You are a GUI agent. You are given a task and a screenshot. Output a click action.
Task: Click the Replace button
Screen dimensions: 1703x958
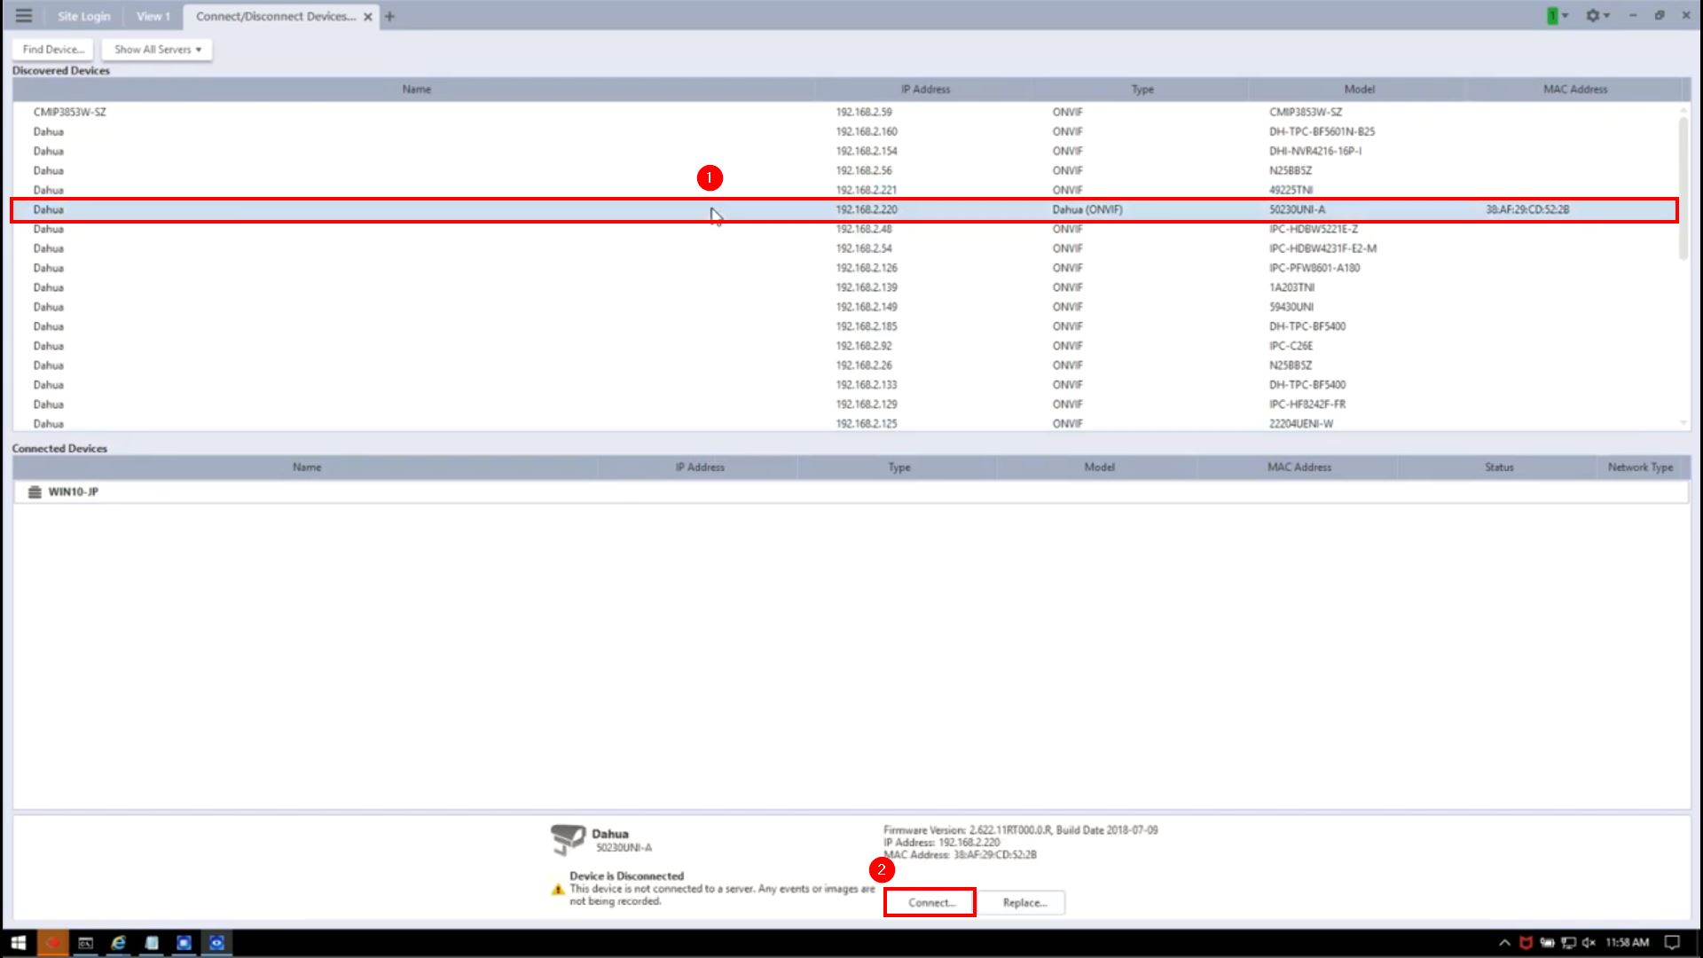pos(1024,903)
